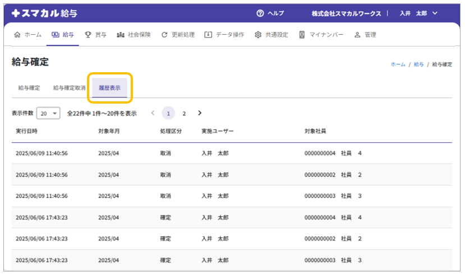
Task: Click the 社会保険 people icon
Action: pos(121,35)
